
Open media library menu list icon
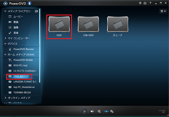tap(36, 11)
